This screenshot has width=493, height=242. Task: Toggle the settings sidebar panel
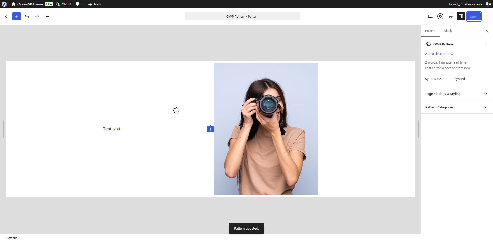461,16
